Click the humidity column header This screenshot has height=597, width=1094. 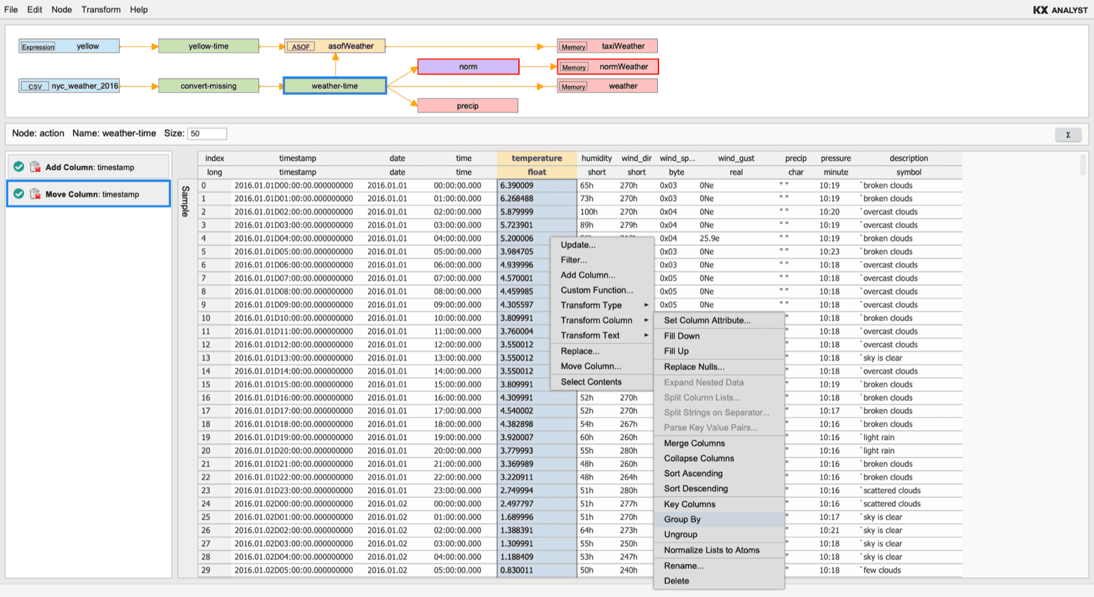tap(596, 158)
